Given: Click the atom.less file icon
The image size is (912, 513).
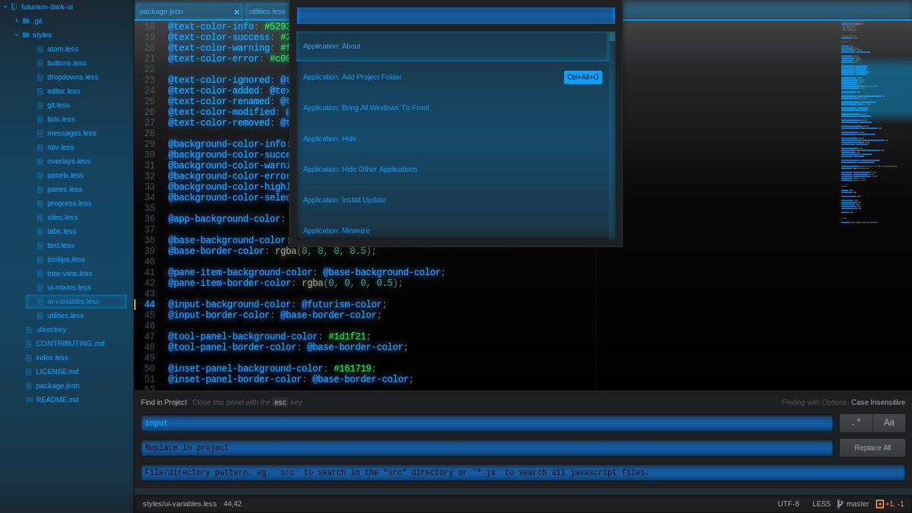Looking at the screenshot, I should 40,49.
